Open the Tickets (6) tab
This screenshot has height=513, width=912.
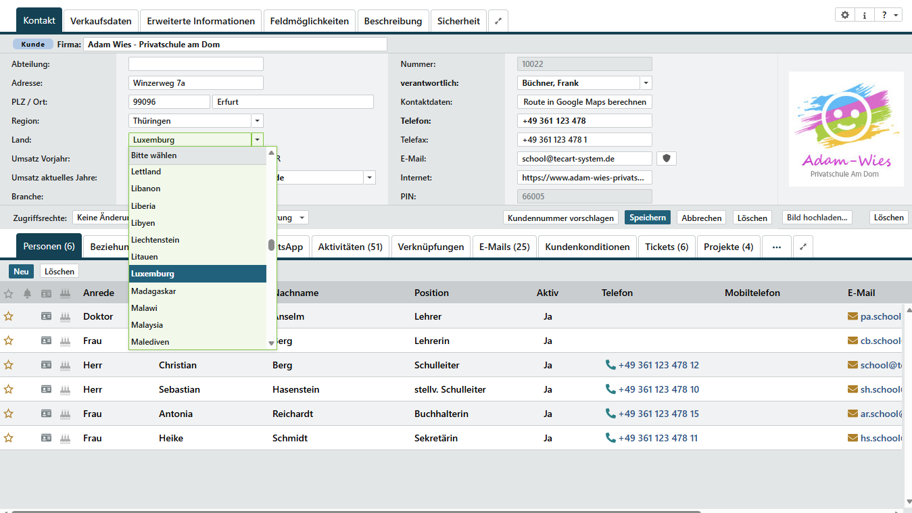[667, 247]
